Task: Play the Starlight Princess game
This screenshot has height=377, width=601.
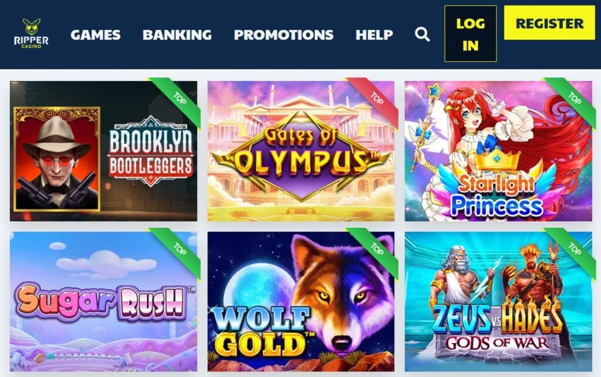Action: coord(498,151)
